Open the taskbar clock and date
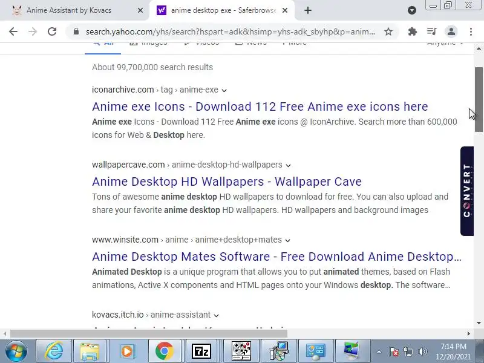Screen dimensions: 484x363 click(453, 352)
